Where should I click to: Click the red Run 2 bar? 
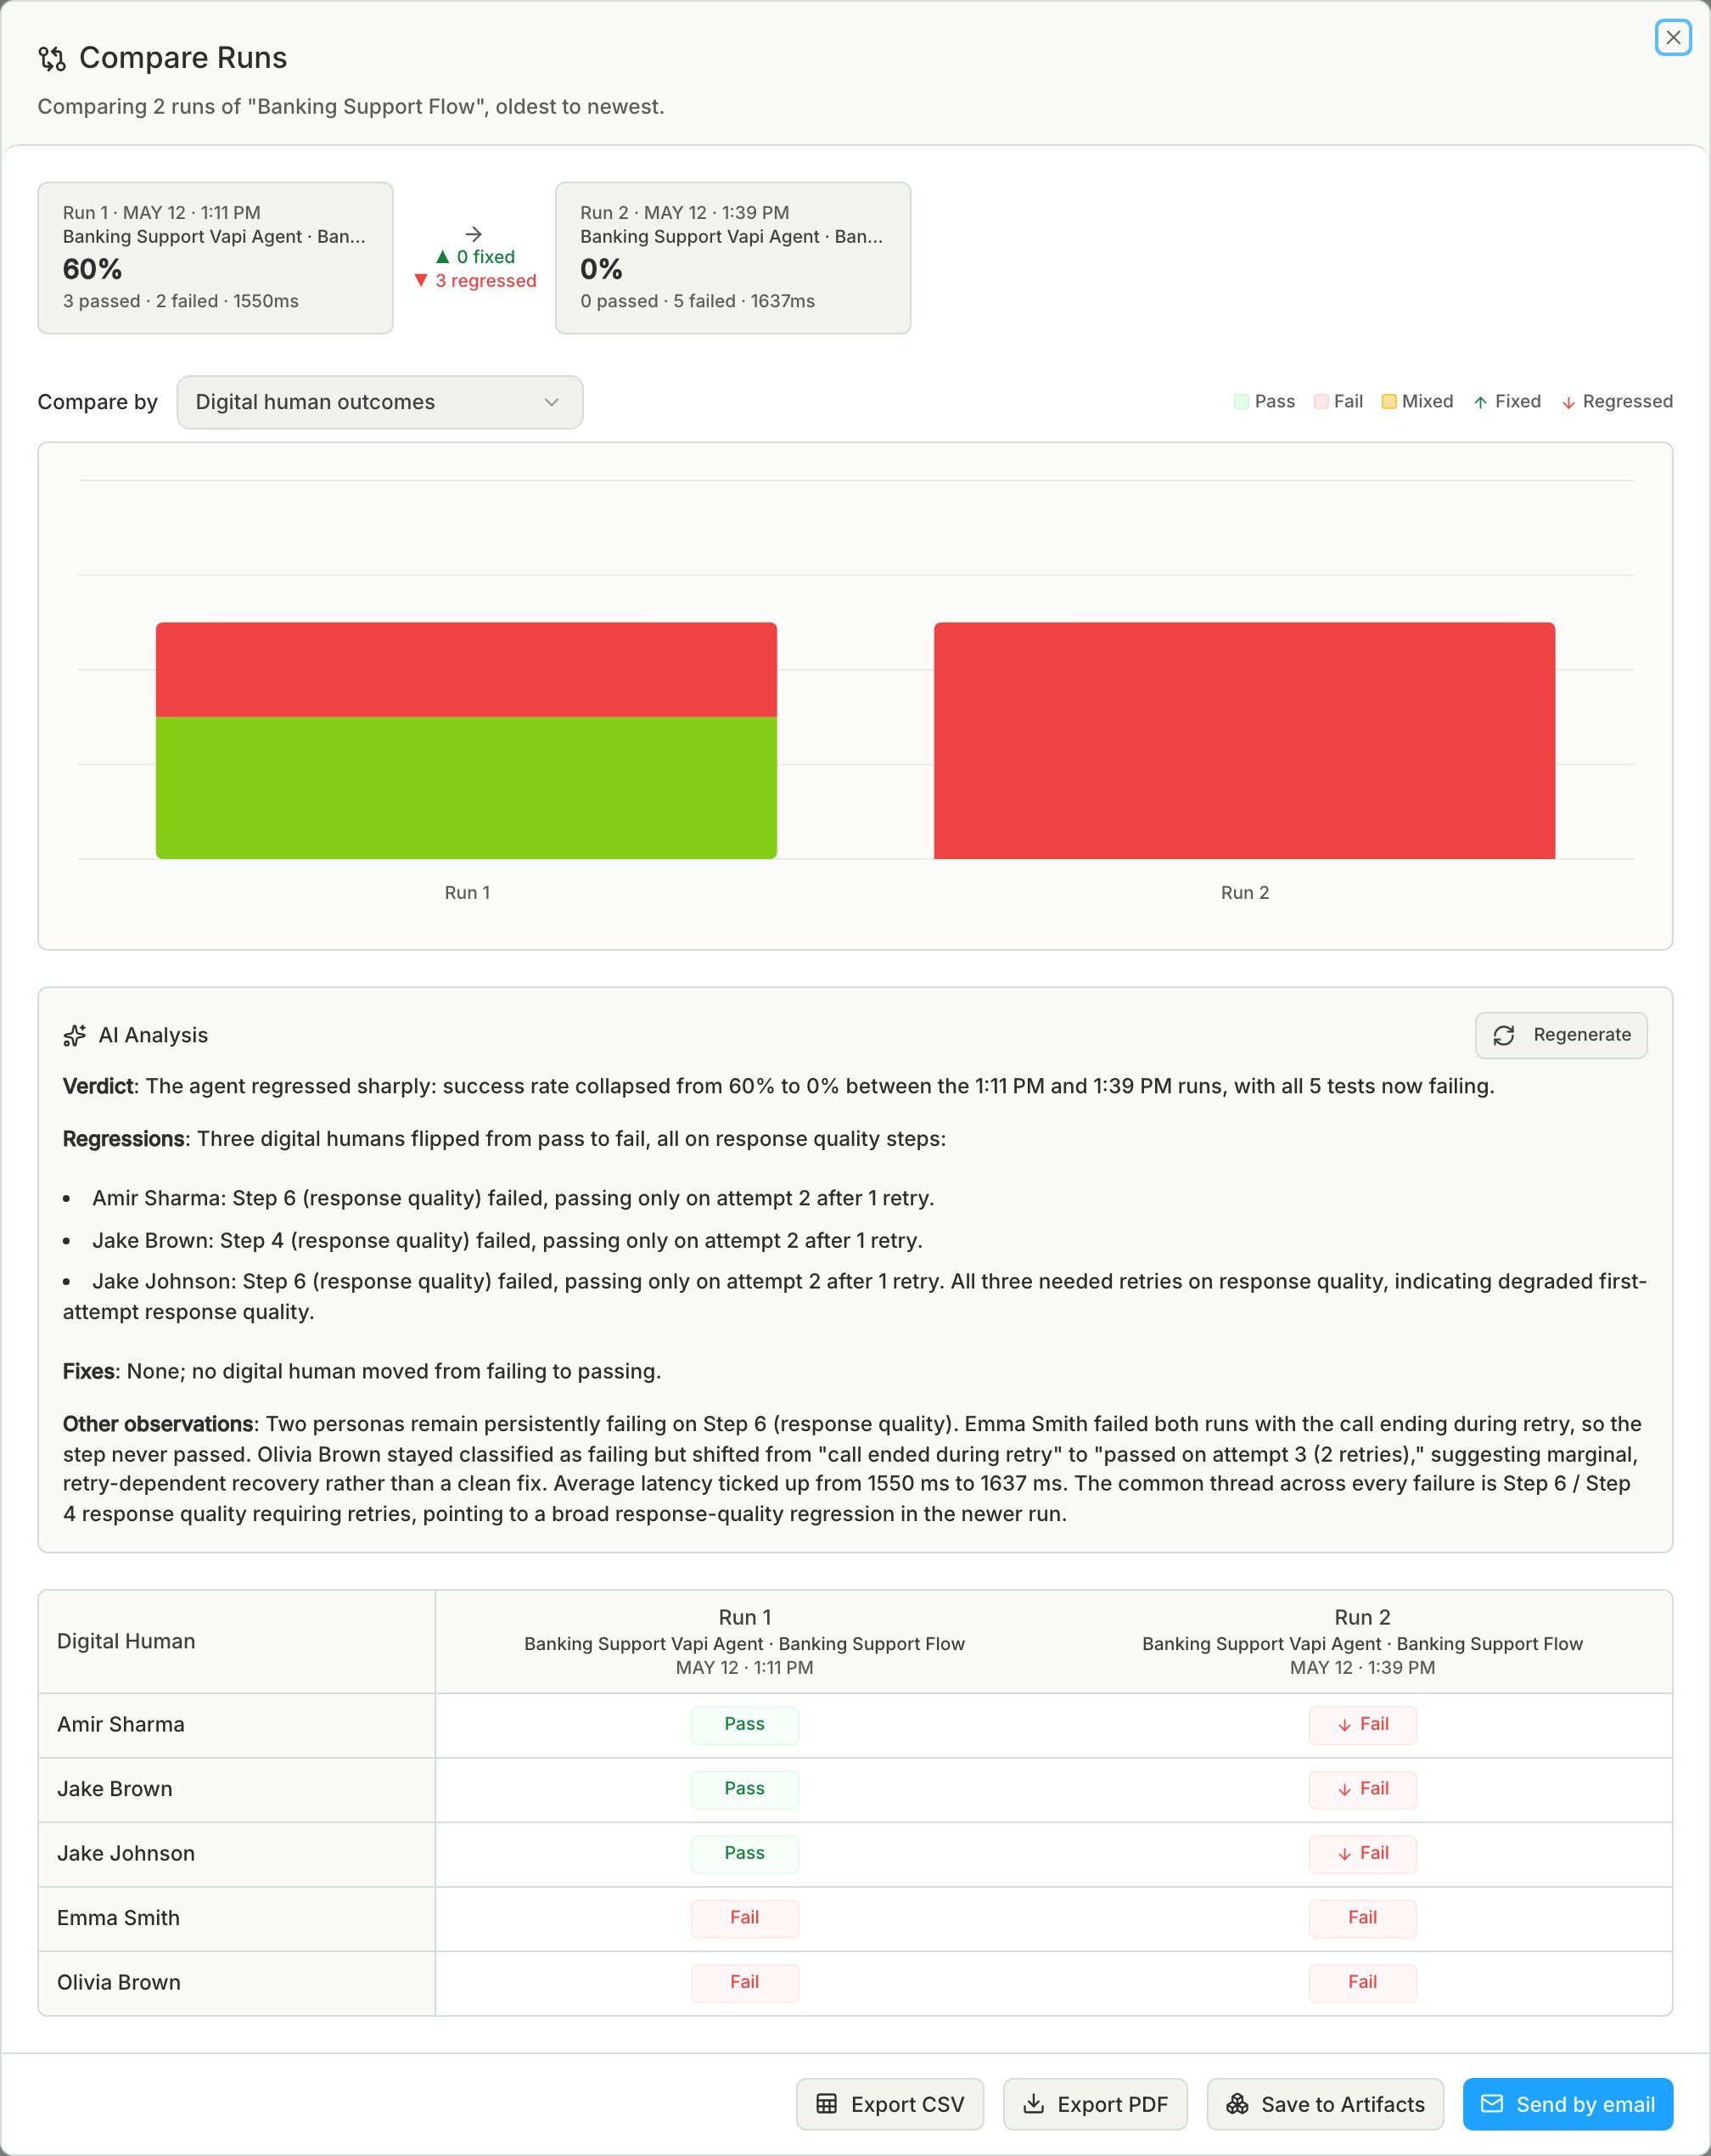coord(1244,740)
